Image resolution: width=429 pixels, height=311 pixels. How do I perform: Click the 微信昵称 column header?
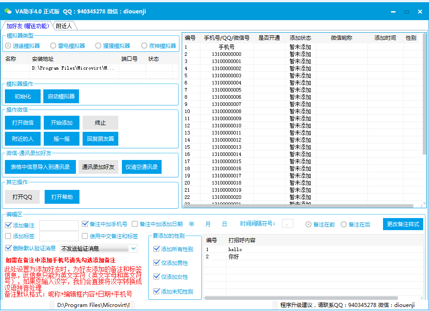click(x=342, y=38)
